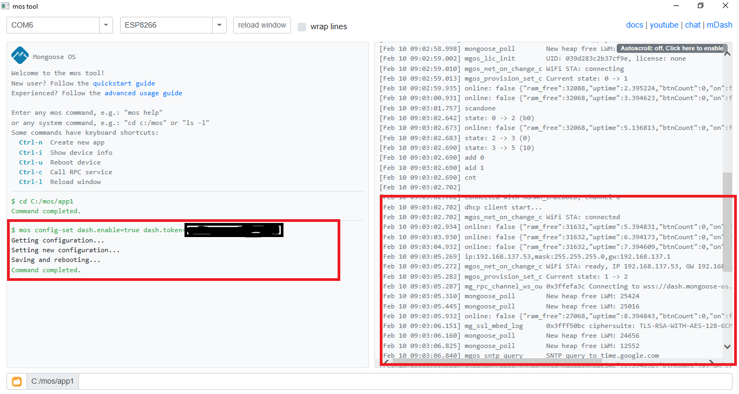The image size is (739, 394).
Task: Expand the COM6 port dropdown arrow
Action: (x=106, y=25)
